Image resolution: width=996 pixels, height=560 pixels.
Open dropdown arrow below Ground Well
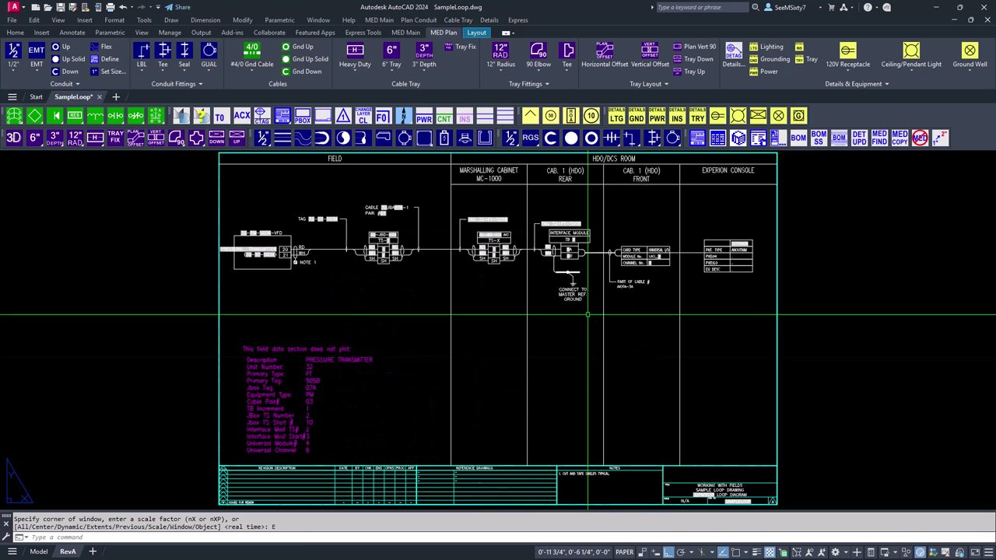970,72
